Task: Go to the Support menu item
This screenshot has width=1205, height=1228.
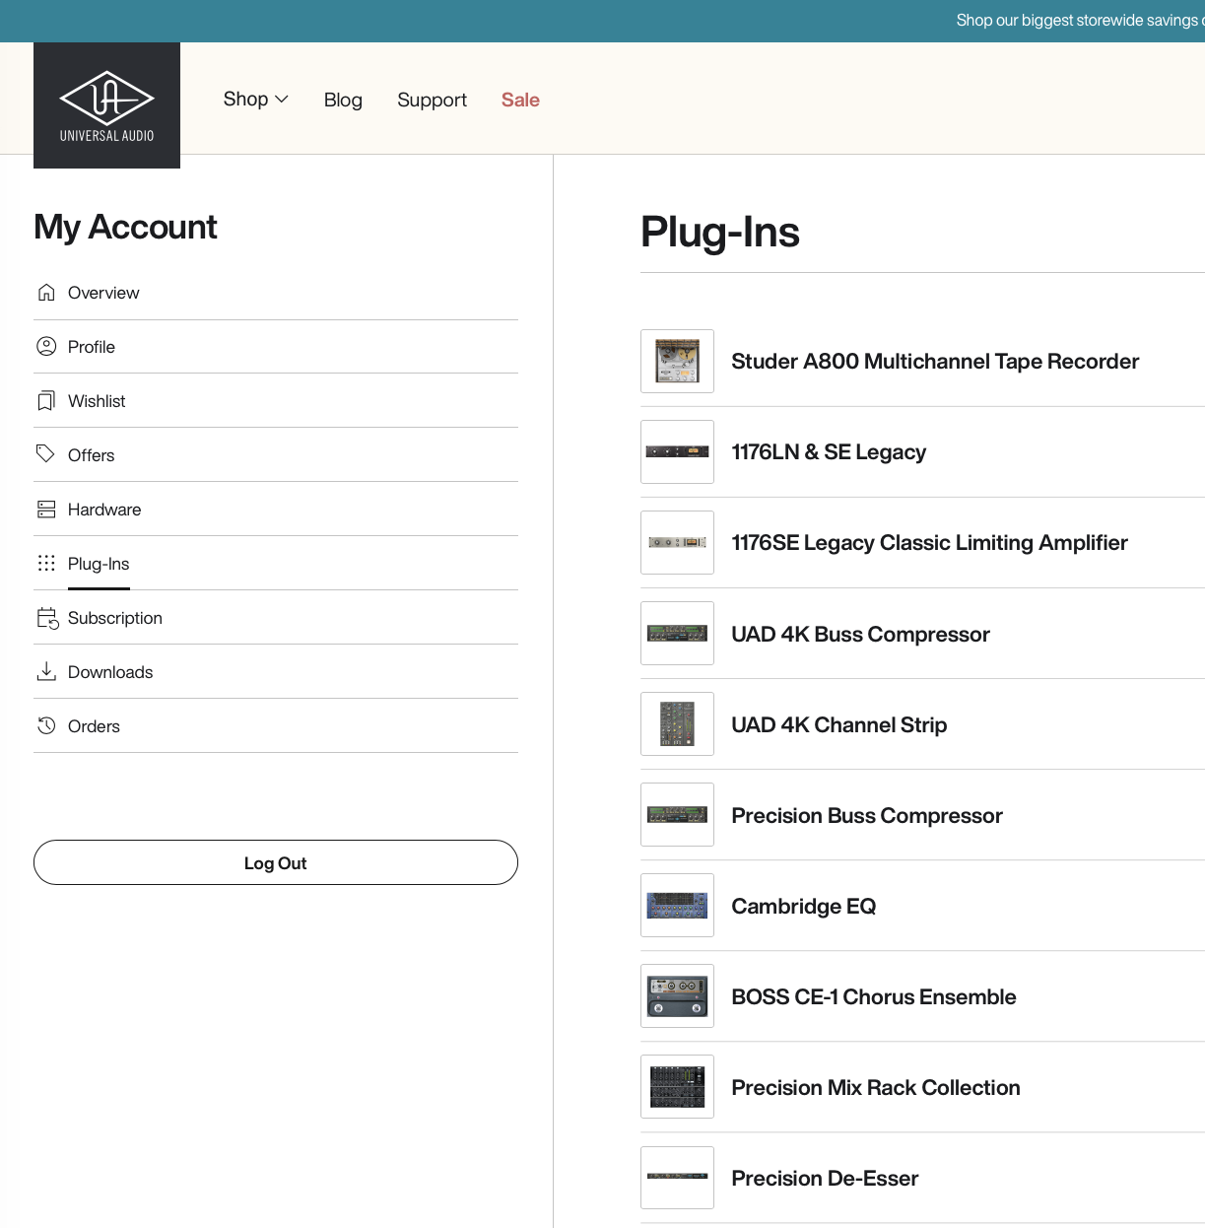Action: coord(432,101)
